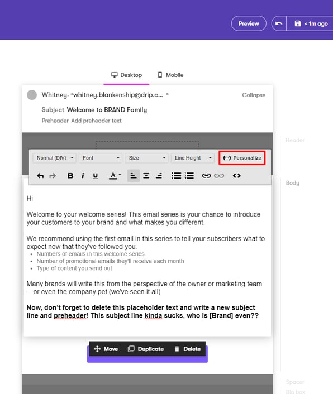Click the Personalize button

(x=242, y=158)
